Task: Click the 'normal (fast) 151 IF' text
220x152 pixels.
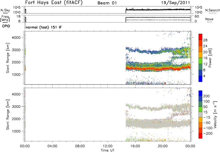Action: [44, 27]
